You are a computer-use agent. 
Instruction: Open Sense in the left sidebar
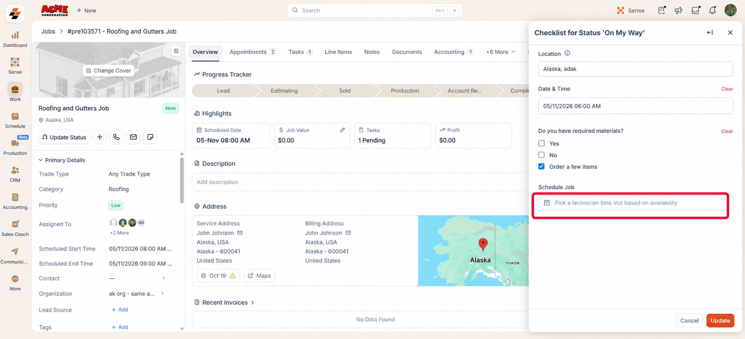tap(15, 66)
